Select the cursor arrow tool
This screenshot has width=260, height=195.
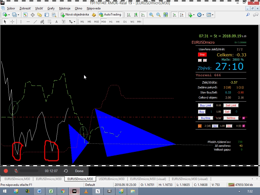pos(5,22)
